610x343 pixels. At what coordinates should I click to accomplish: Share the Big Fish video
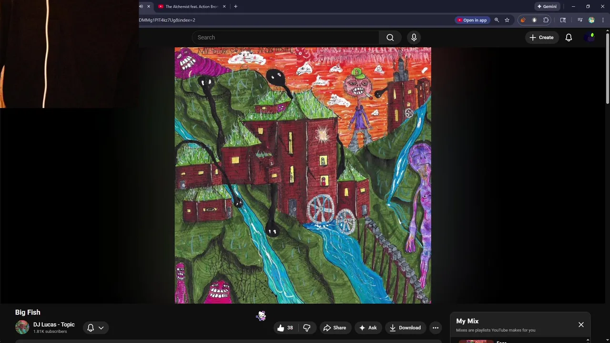click(x=335, y=328)
